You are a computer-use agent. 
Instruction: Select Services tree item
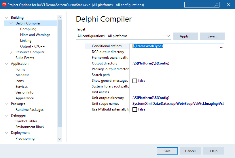[22, 87]
